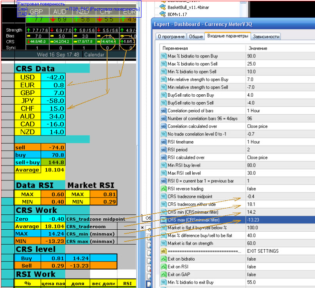The image size is (315, 288).
Task: Click the 'RSI timeframe' parameter icon
Action: (x=163, y=142)
